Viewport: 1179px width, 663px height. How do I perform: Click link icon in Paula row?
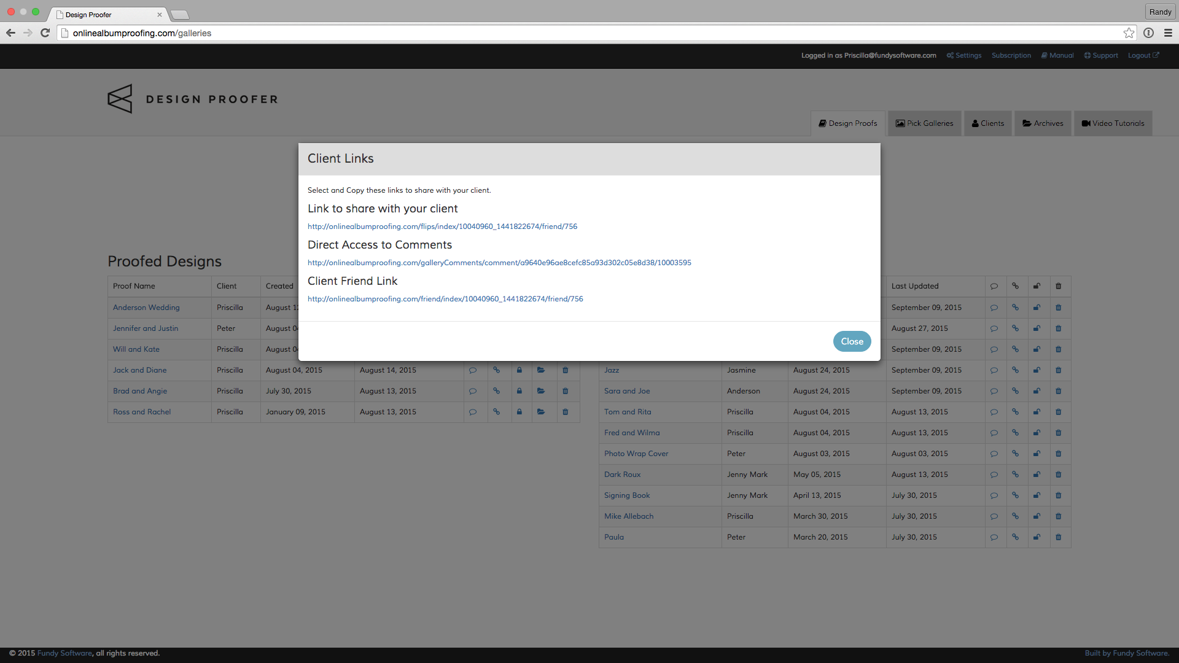1015,537
